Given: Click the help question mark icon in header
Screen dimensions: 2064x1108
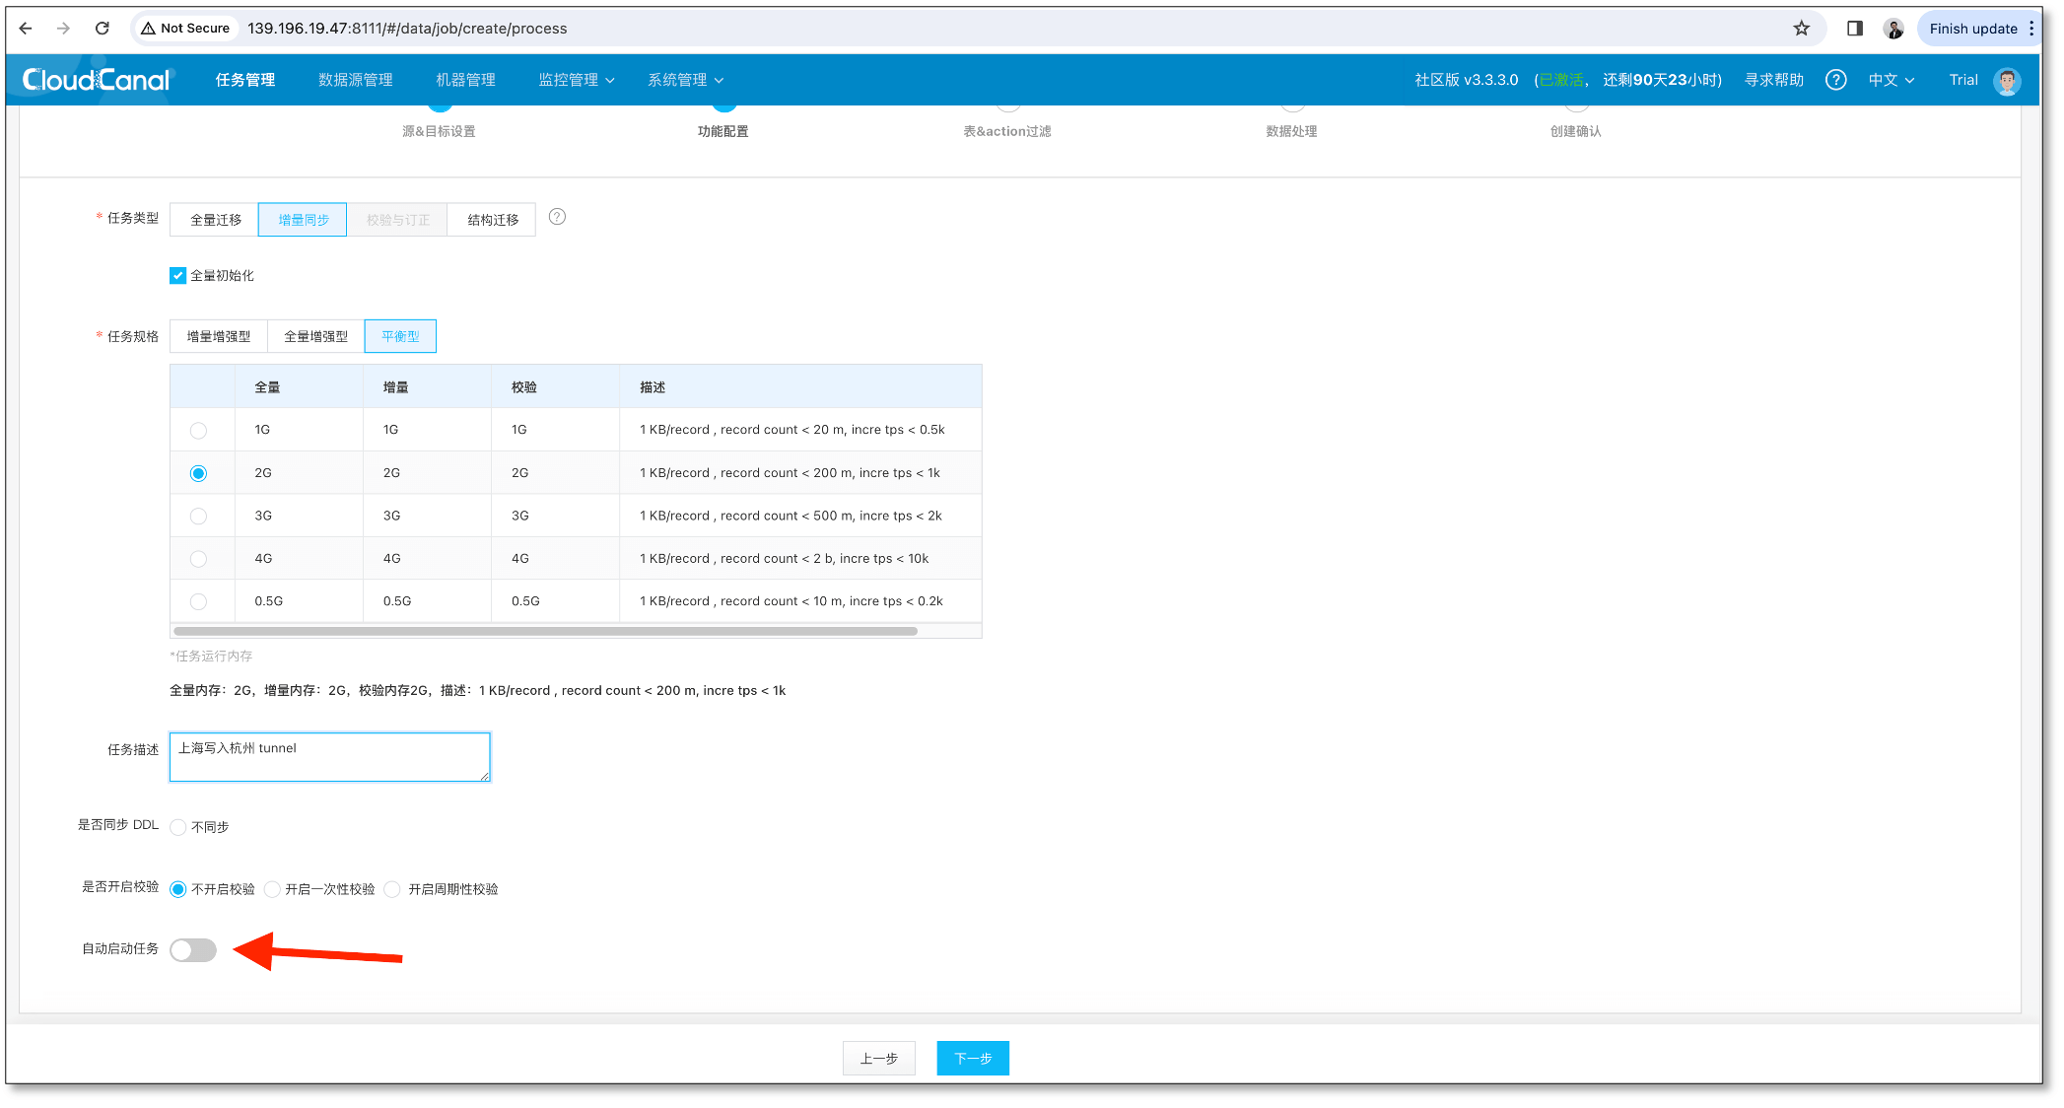Looking at the screenshot, I should pyautogui.click(x=1835, y=80).
